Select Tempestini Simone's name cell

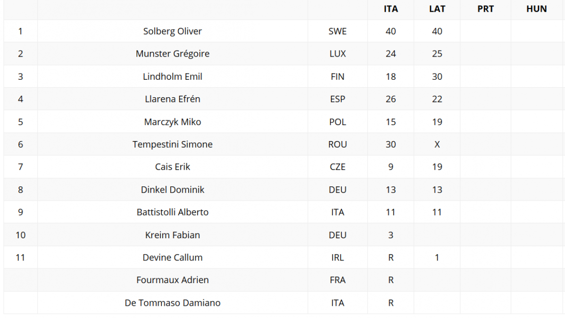[172, 144]
